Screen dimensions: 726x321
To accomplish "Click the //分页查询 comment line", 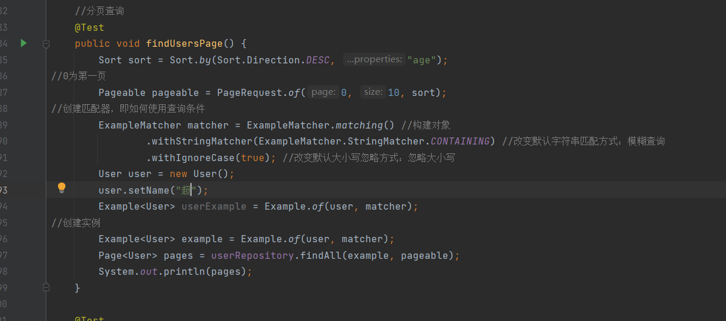I will (100, 11).
